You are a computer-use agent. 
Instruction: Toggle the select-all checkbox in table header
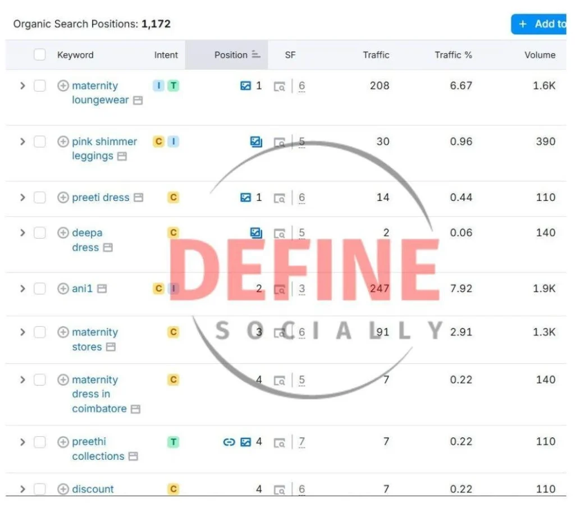pos(39,55)
